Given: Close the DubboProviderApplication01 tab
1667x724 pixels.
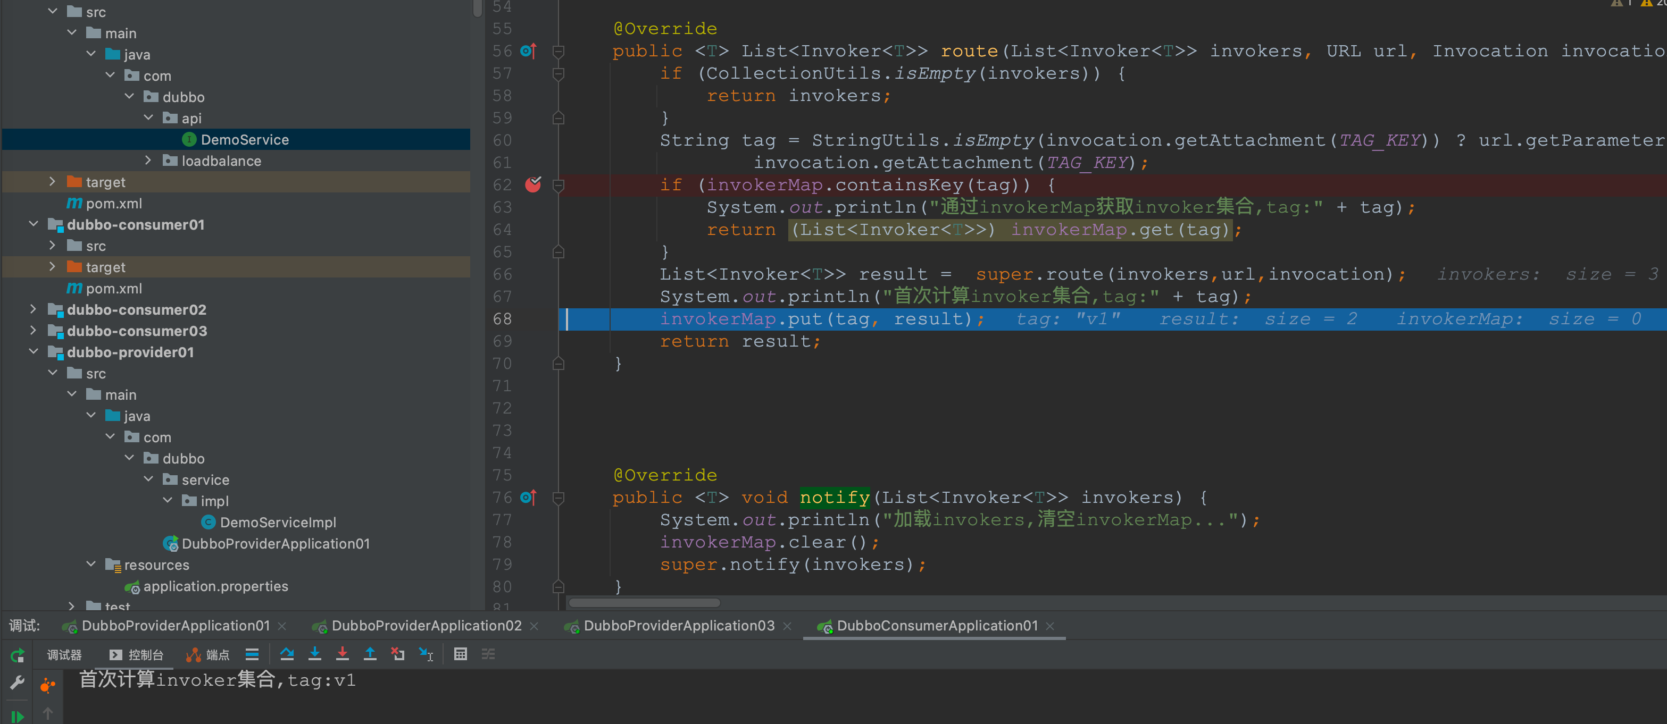Looking at the screenshot, I should (x=282, y=626).
